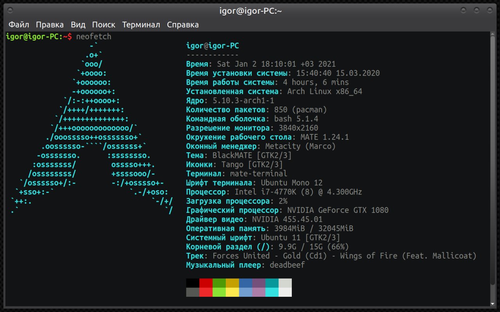Close the igor@igor-PC terminal window
500x312 pixels.
(489, 10)
